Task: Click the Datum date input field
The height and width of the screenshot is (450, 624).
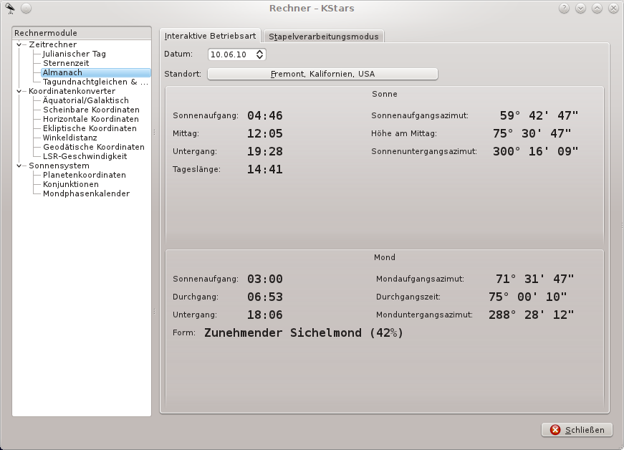Action: (231, 54)
